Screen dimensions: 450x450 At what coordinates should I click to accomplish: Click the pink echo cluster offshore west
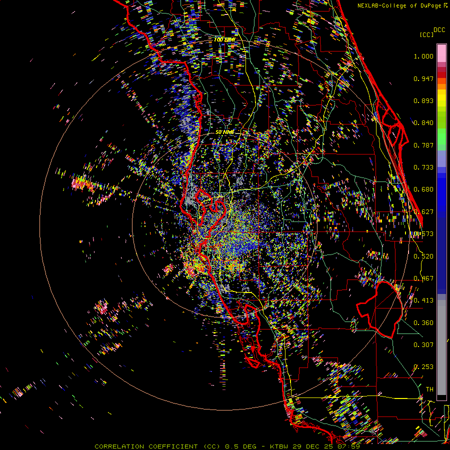[82, 183]
